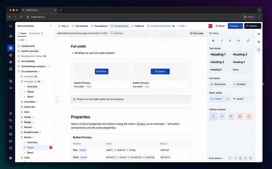Screen dimensions: 272x169
Task: Apply italic text formatting
Action: 222,40
